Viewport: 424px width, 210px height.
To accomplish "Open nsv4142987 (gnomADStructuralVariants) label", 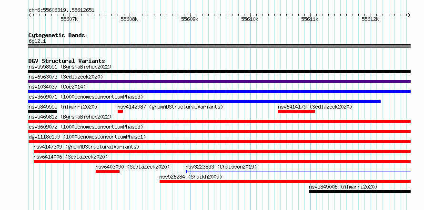I will tap(170, 107).
